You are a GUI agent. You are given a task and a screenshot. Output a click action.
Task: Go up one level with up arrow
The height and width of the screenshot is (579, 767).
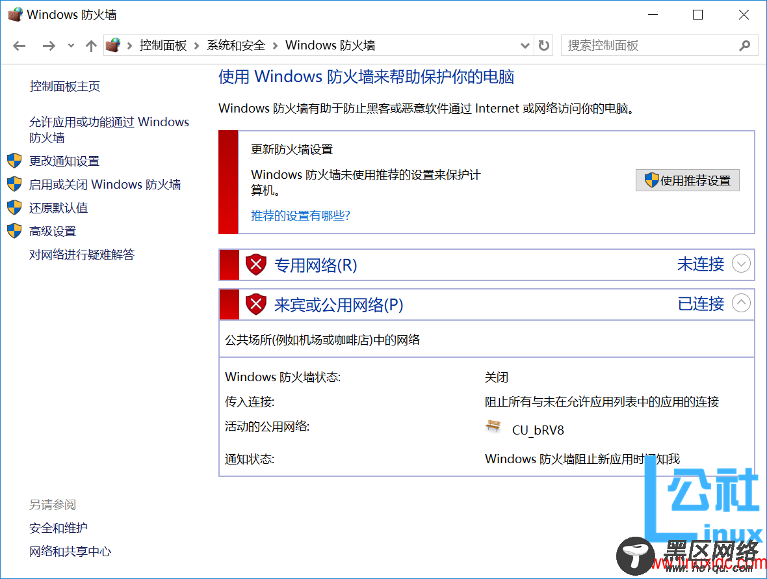91,46
